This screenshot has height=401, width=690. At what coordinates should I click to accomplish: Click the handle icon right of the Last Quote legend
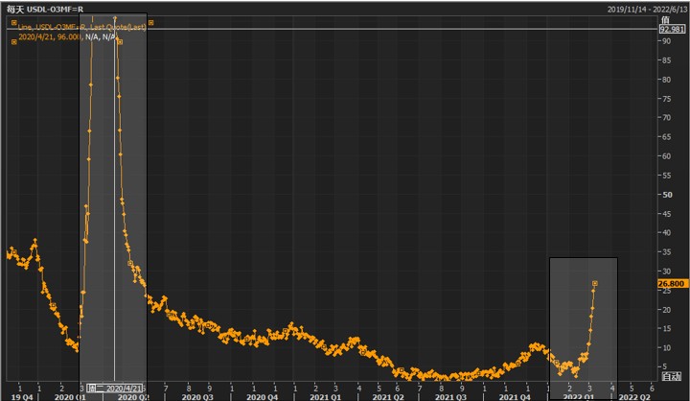[x=151, y=23]
